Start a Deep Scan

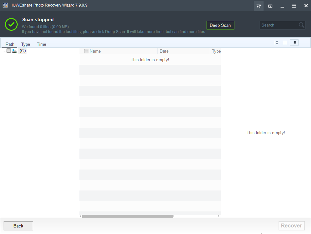pos(220,25)
